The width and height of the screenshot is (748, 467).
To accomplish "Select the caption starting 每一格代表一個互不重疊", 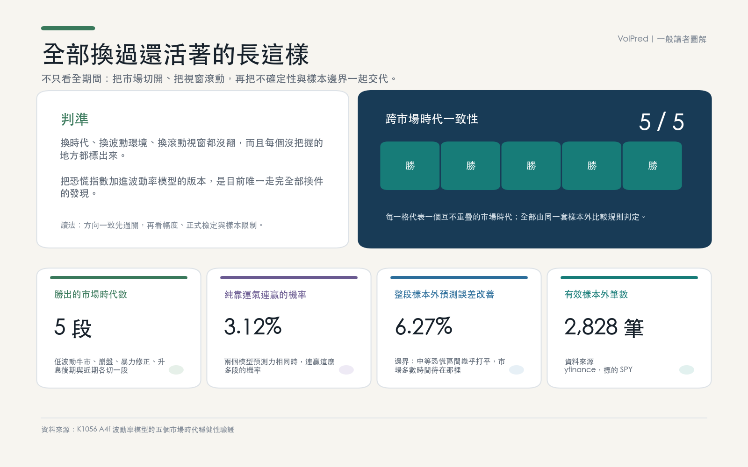I will (x=516, y=217).
